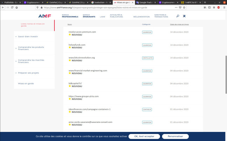Click the browser Forward arrow
The width and height of the screenshot is (227, 141).
[7, 7]
